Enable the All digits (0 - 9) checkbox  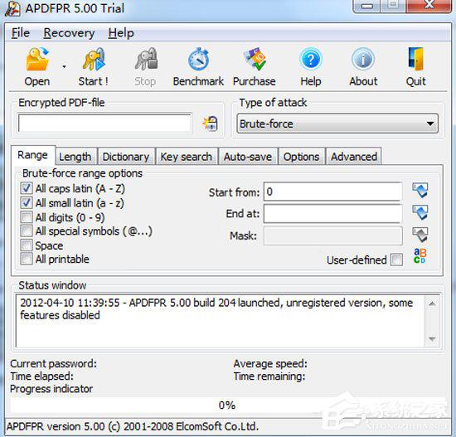click(27, 217)
